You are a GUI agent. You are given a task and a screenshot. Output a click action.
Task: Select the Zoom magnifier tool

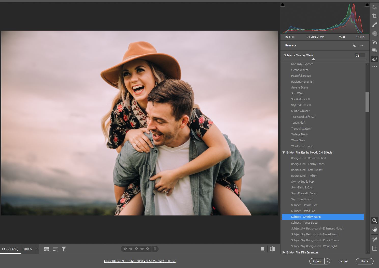click(x=374, y=221)
